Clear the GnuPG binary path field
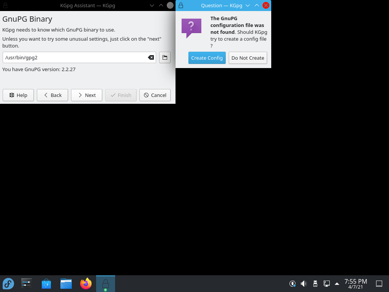Screen dimensions: 389x292 151,58
